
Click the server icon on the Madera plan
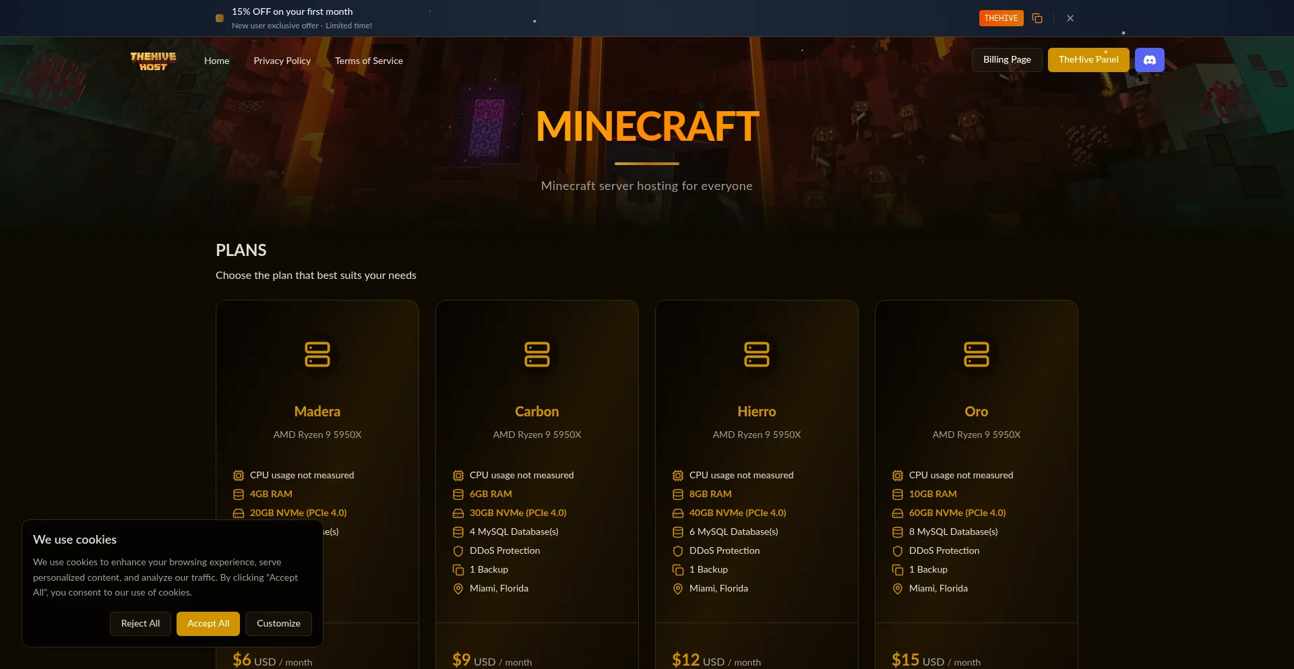[x=317, y=354]
